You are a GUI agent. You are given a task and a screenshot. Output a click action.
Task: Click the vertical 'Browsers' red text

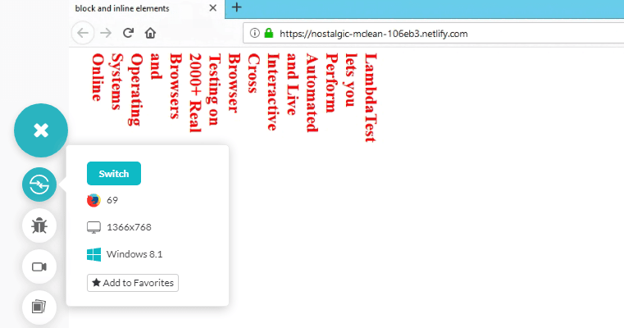click(176, 86)
